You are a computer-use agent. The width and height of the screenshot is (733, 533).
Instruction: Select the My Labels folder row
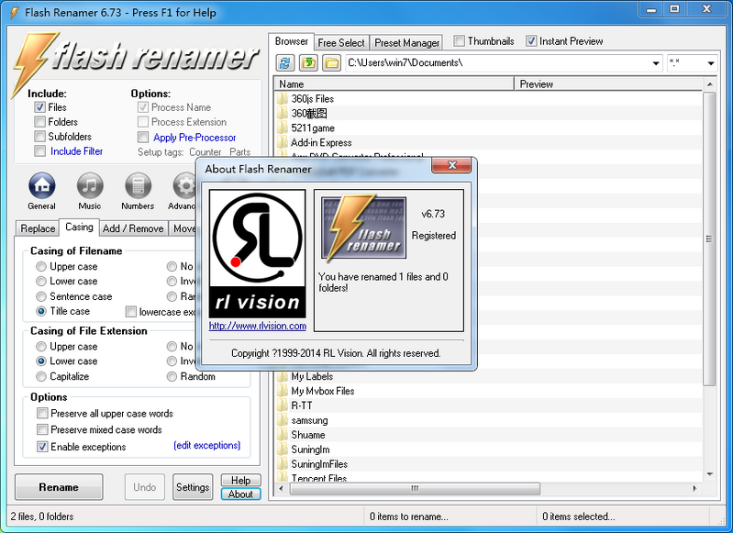point(488,376)
